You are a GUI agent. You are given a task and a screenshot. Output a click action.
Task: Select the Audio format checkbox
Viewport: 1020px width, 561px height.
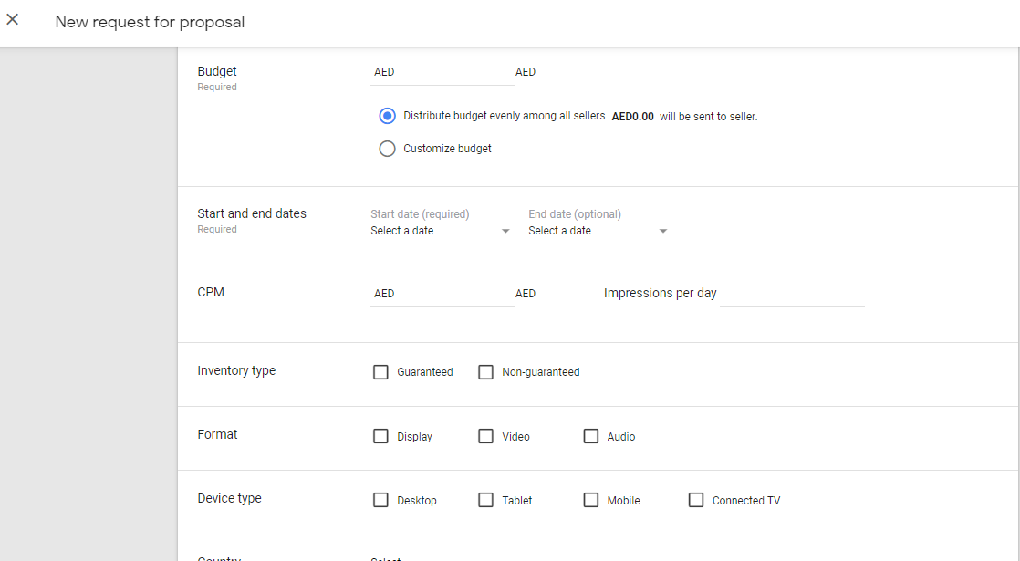click(x=591, y=436)
